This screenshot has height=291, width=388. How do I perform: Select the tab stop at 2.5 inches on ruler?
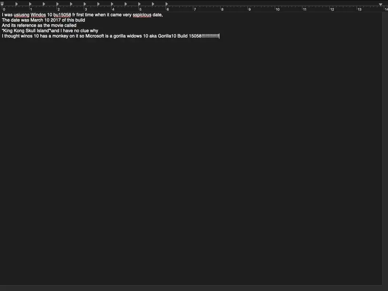coord(71,4)
